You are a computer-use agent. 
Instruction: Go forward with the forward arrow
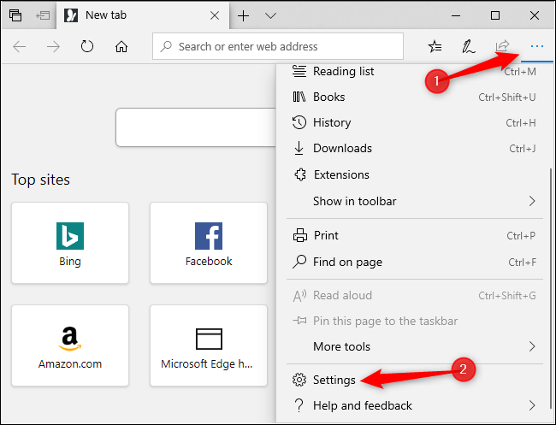click(53, 47)
